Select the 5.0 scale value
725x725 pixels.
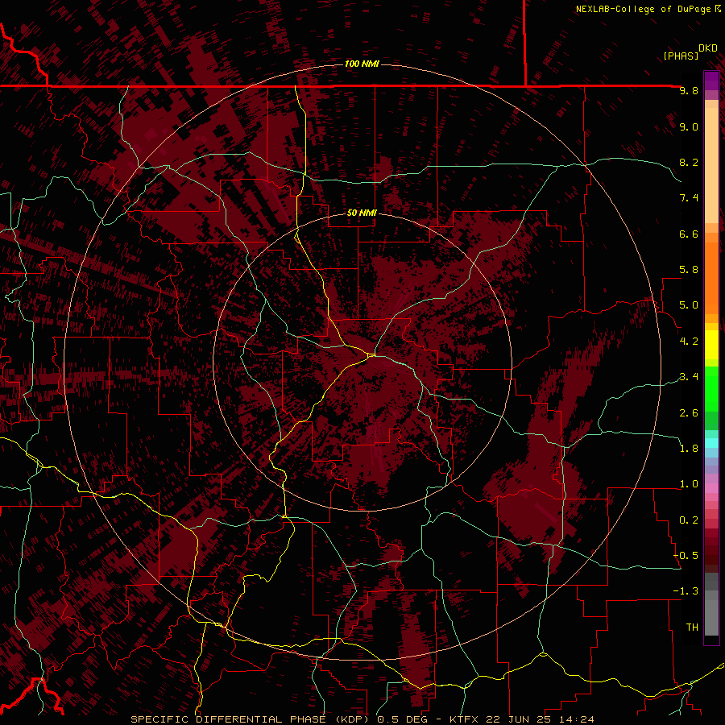[689, 305]
